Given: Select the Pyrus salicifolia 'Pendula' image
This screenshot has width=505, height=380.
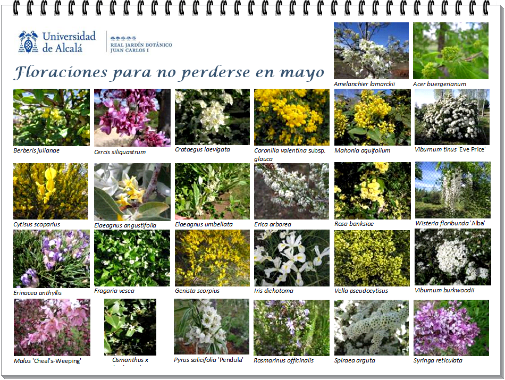Looking at the screenshot, I should (211, 327).
